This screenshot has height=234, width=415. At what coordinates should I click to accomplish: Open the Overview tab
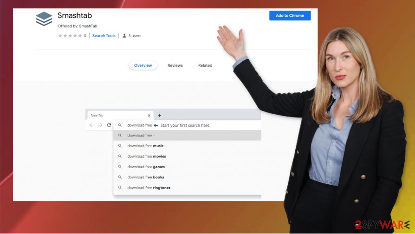(x=143, y=65)
